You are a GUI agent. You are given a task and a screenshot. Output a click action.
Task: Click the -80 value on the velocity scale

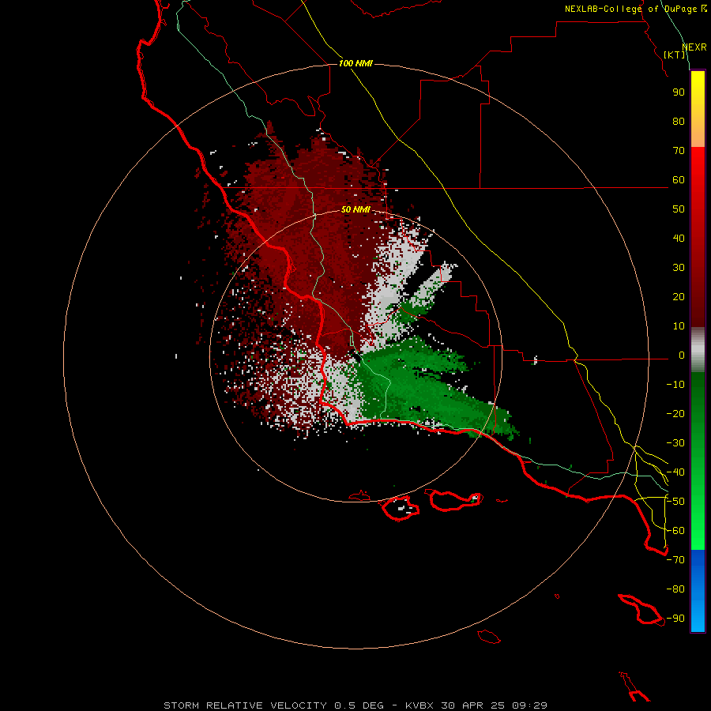[675, 589]
